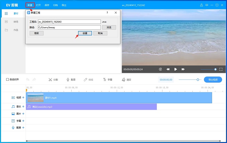The image size is (227, 143).
Task: Click the 创建 create button in dialog
Action: tap(85, 33)
